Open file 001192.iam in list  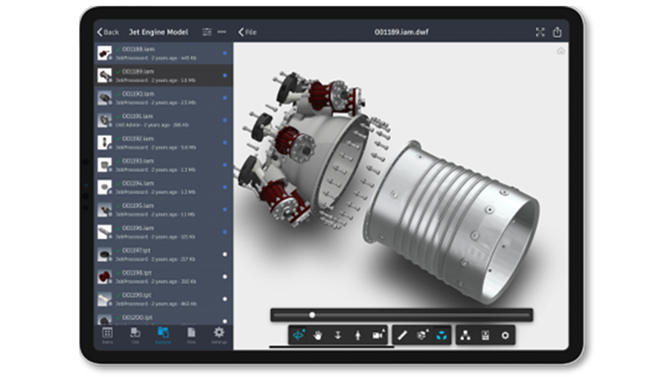163,142
